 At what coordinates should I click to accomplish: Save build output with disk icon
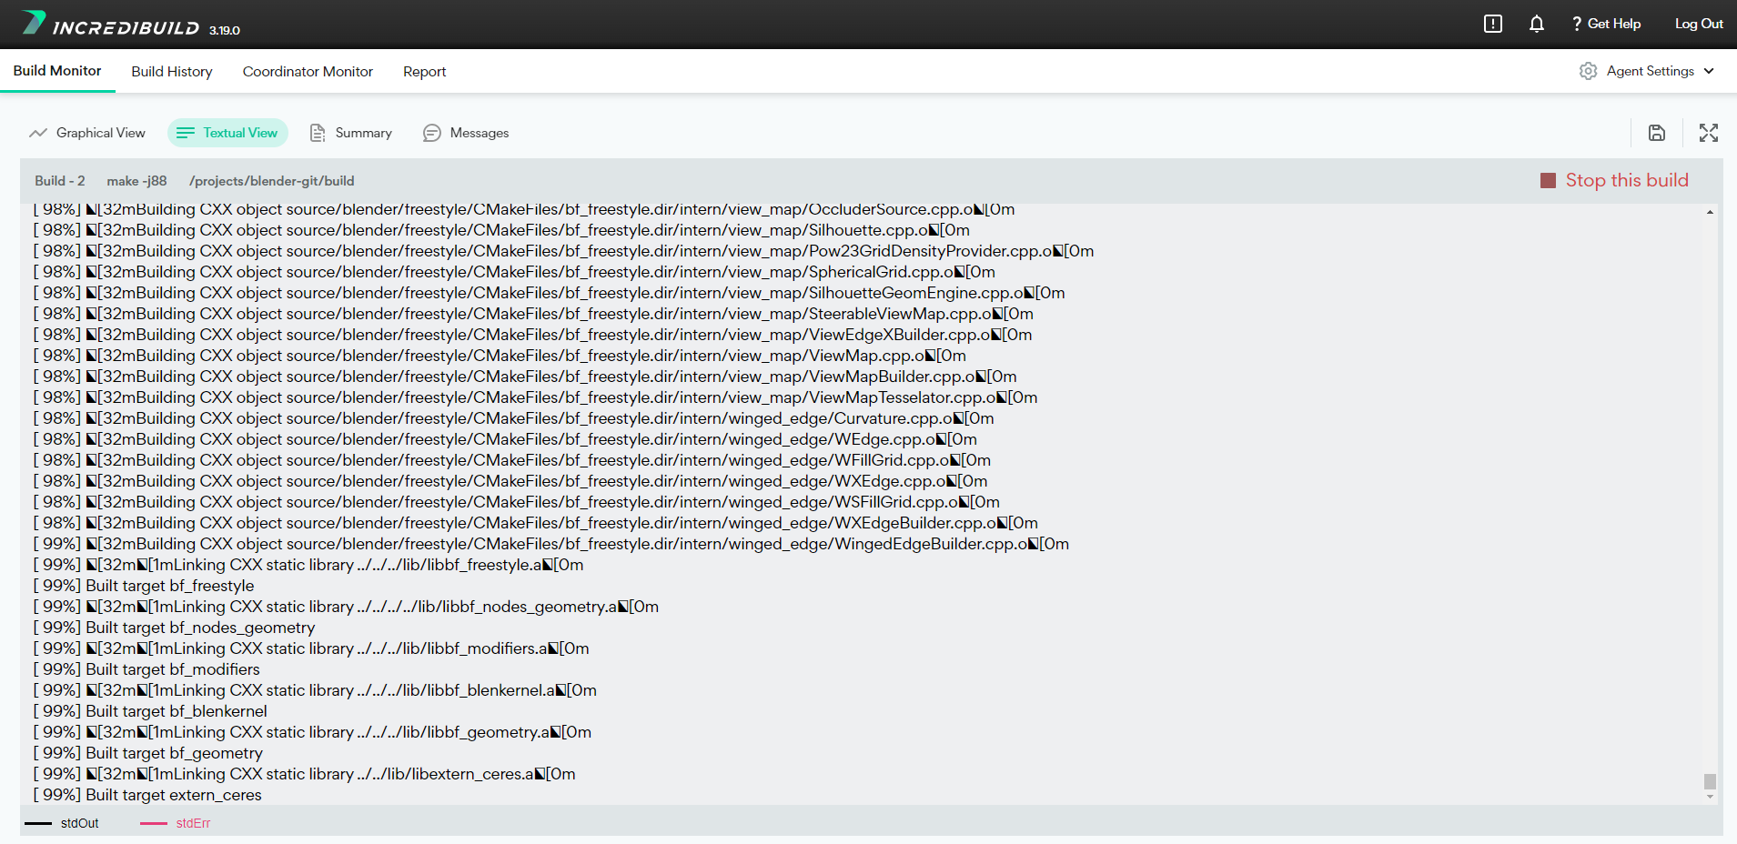(1657, 133)
